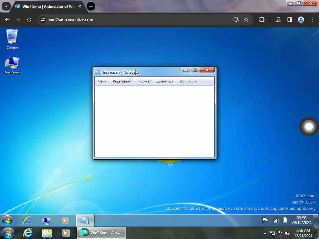Screen dimensions: 319x239
Task: Tap the floating round assist button
Action: (309, 127)
